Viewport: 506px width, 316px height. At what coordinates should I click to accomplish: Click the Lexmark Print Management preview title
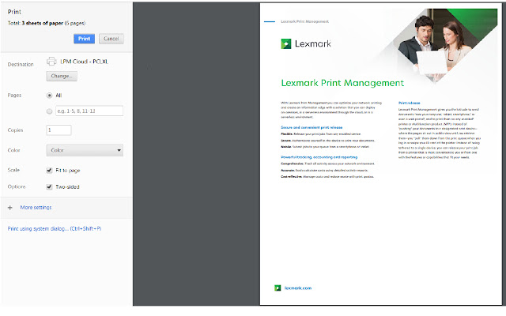342,83
